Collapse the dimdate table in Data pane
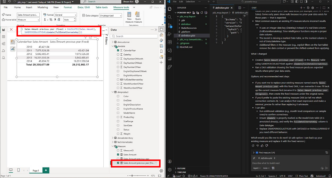Screen dimensions: 332x178 112,46
